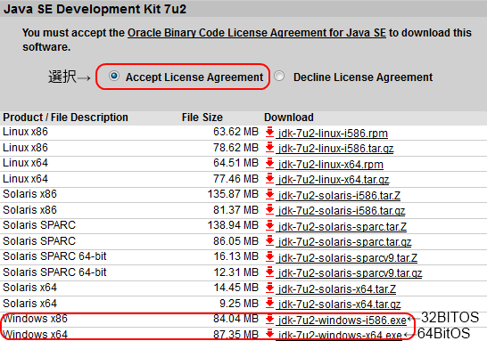This screenshot has width=487, height=341.
Task: Open Oracle Binary Code License Agreement link
Action: [257, 33]
